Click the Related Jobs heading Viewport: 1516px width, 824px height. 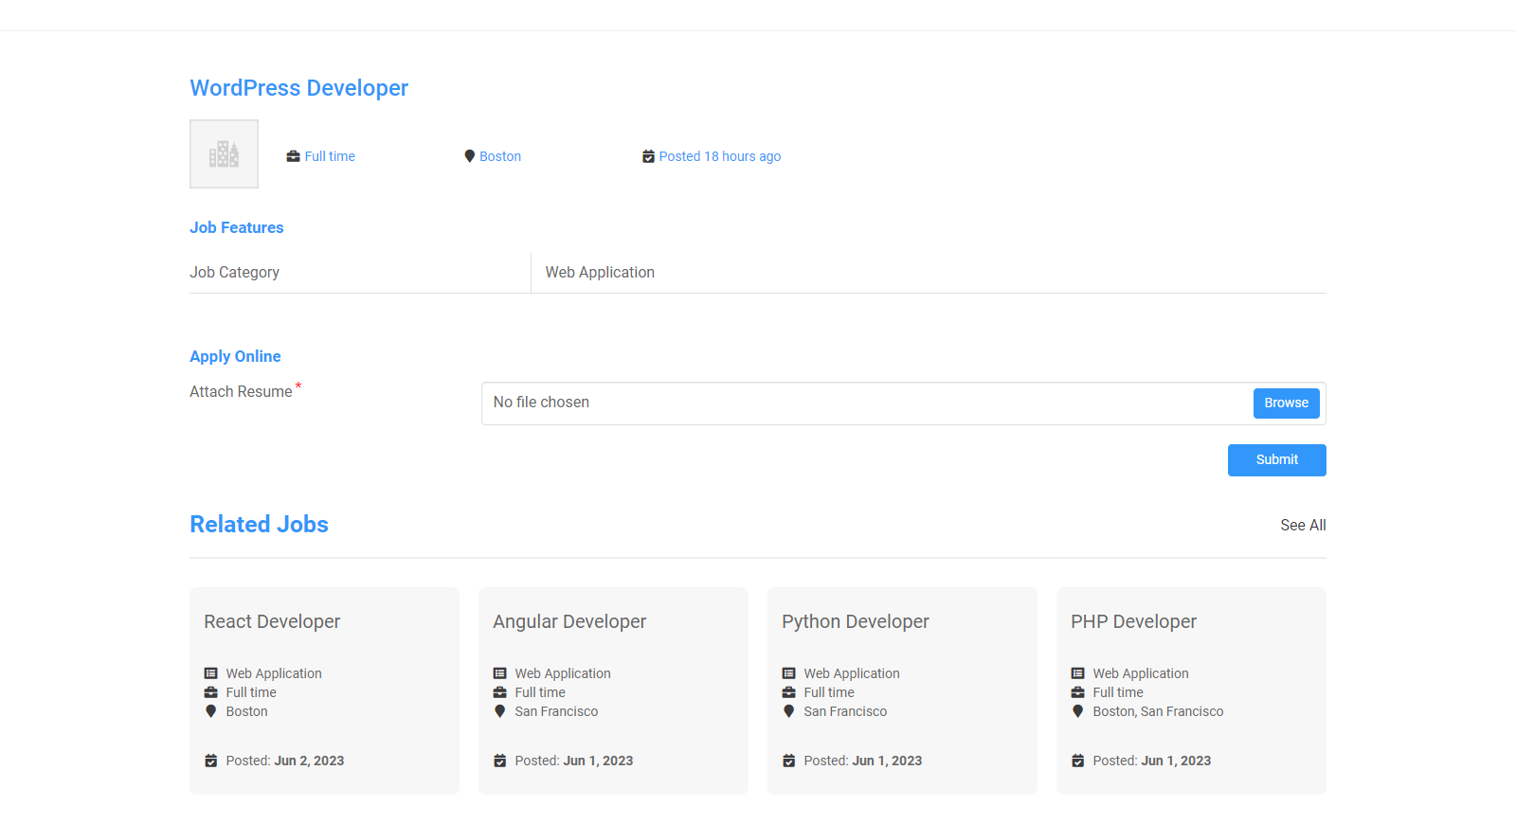pyautogui.click(x=260, y=525)
